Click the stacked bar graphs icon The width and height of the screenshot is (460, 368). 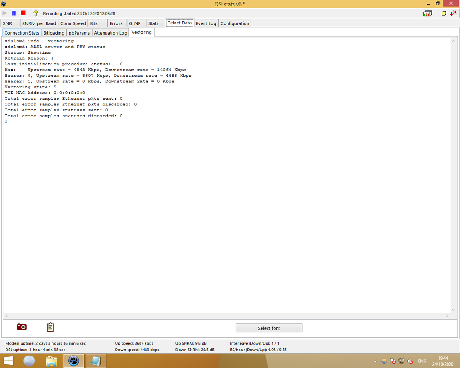coord(428,13)
